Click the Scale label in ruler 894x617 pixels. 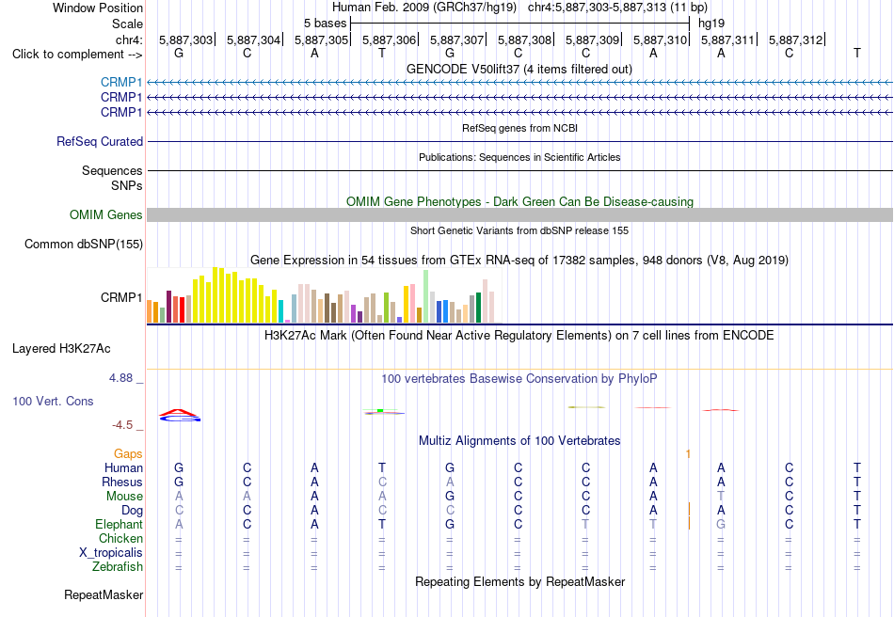(127, 24)
